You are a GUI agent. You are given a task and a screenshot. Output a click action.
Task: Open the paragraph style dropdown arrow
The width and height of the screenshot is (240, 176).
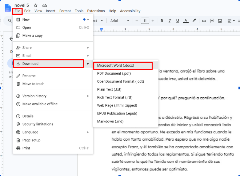(x=102, y=21)
